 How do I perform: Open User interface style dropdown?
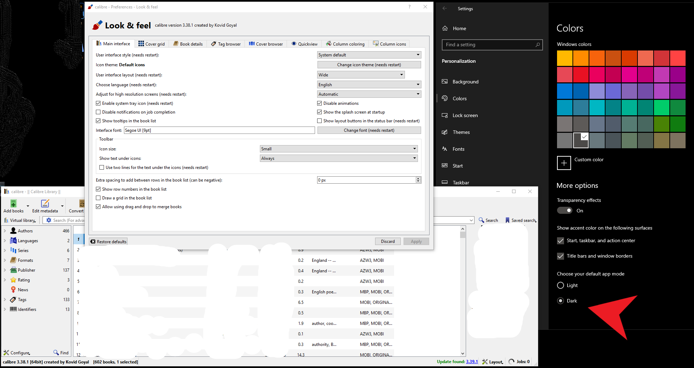pos(369,55)
